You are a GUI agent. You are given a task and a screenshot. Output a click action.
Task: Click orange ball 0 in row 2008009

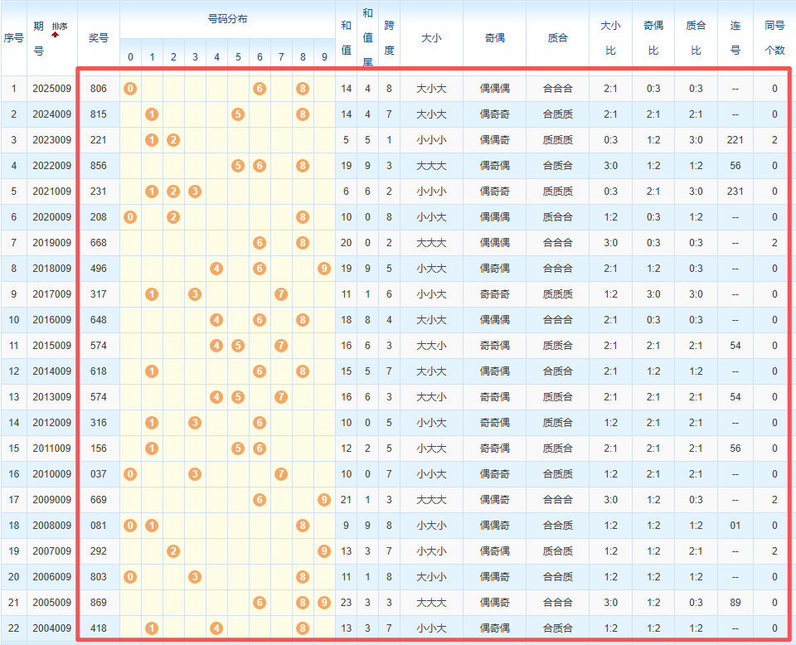pos(130,526)
